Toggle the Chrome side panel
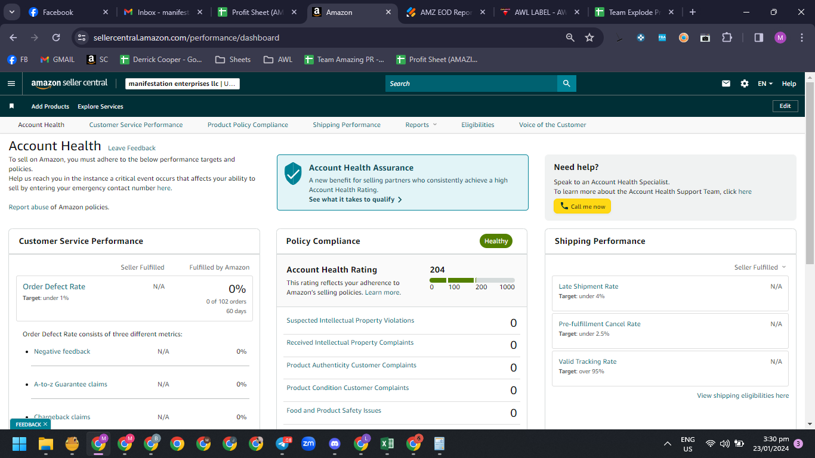Image resolution: width=815 pixels, height=458 pixels. pos(759,38)
